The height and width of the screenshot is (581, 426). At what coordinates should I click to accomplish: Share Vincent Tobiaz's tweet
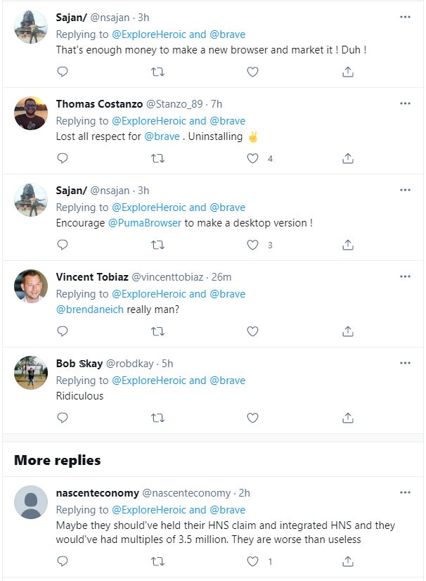click(347, 331)
